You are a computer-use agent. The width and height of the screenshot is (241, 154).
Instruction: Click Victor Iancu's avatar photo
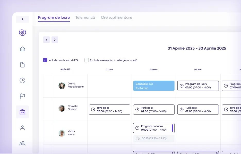(x=62, y=133)
